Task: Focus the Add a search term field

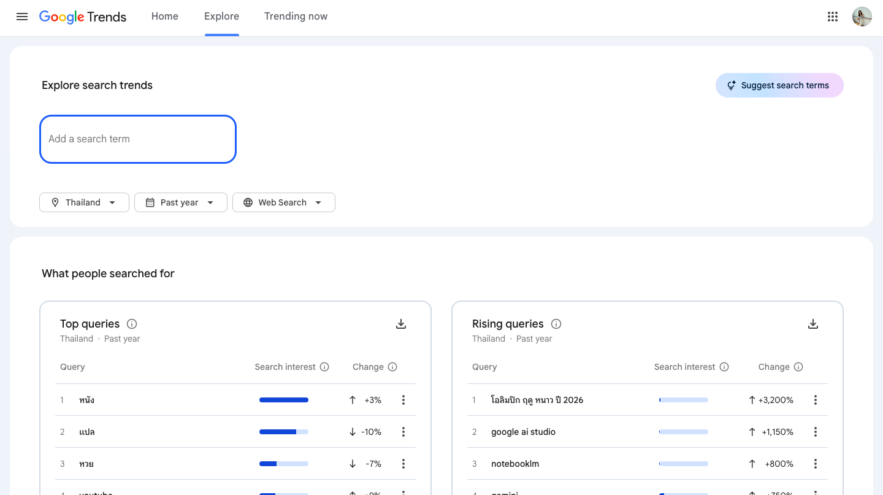Action: [x=138, y=139]
